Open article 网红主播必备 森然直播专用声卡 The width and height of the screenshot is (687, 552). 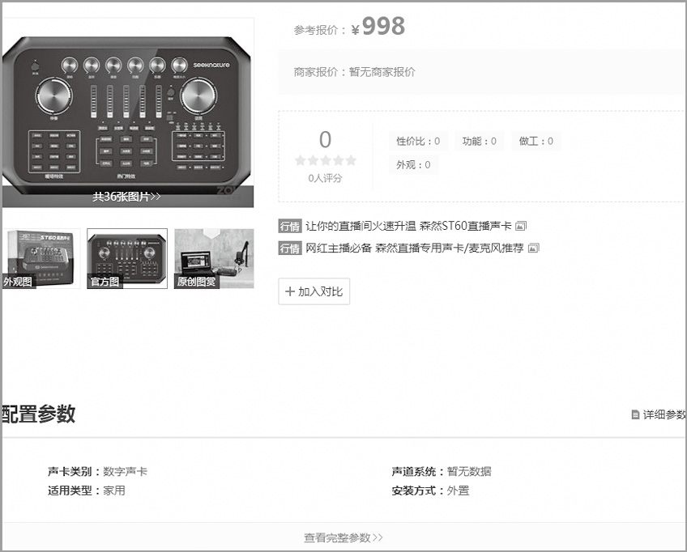[415, 248]
